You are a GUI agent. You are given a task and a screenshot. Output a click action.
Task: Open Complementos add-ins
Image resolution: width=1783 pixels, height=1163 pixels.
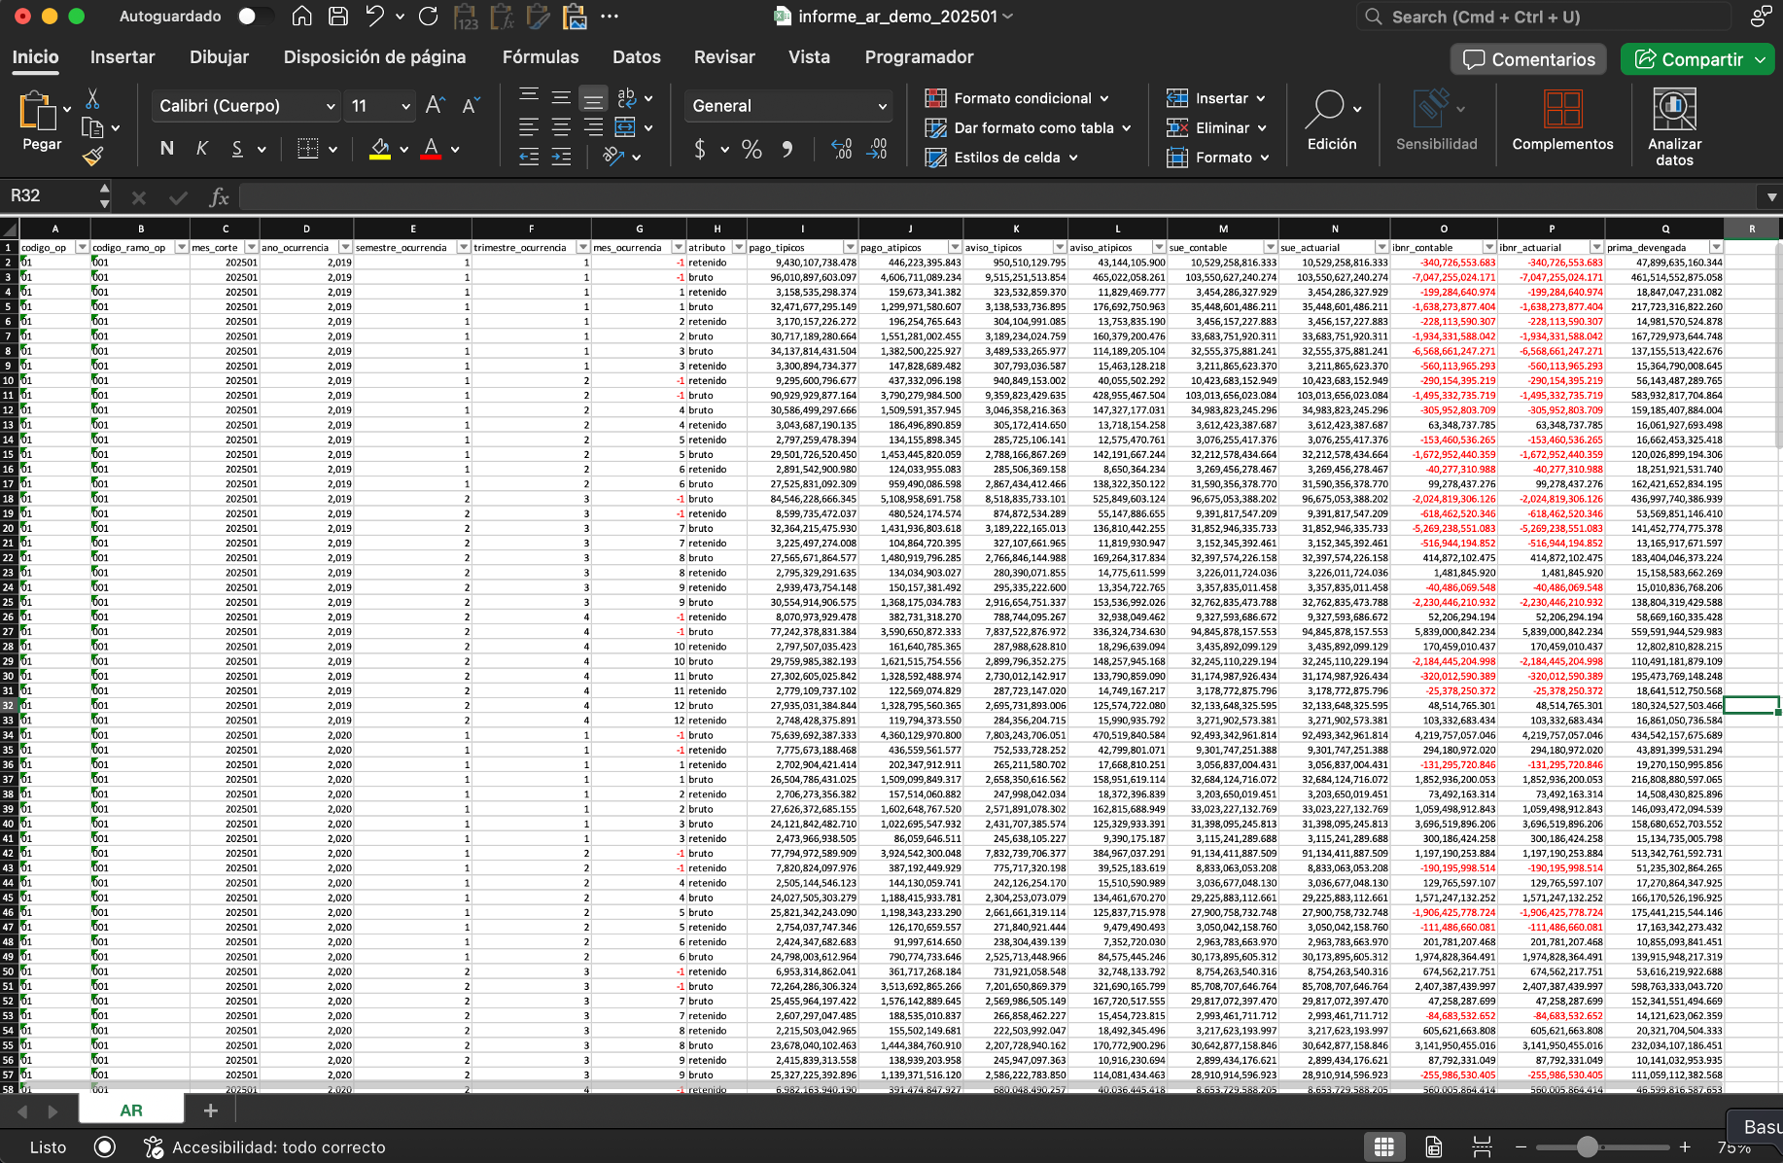tap(1562, 121)
